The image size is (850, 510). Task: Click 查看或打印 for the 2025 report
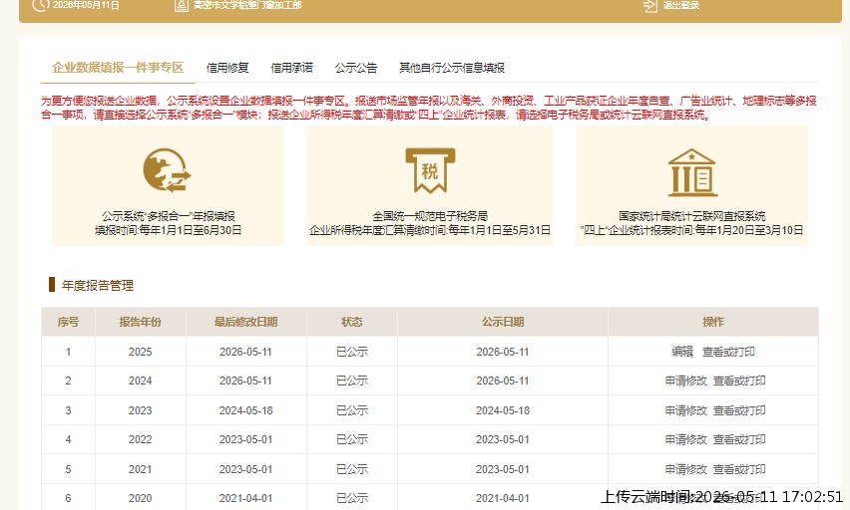728,352
